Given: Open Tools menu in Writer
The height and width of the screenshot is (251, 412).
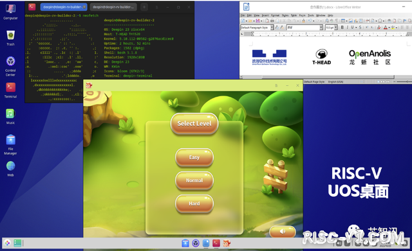Looking at the screenshot, I should click(x=310, y=15).
